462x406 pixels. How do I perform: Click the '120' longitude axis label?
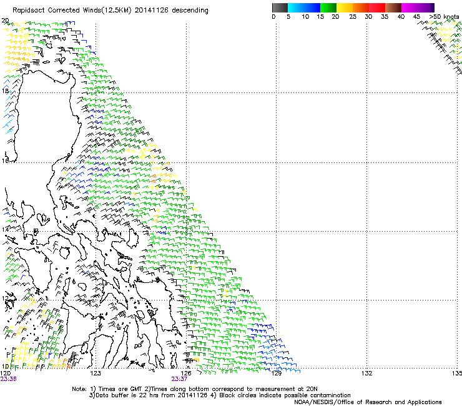tap(5, 374)
